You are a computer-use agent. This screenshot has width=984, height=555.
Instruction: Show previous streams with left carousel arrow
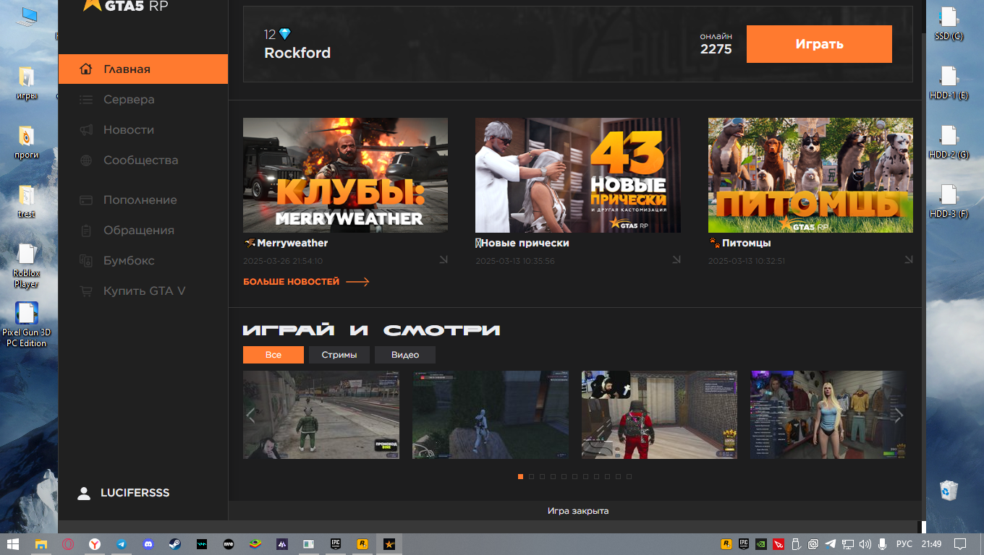point(251,415)
